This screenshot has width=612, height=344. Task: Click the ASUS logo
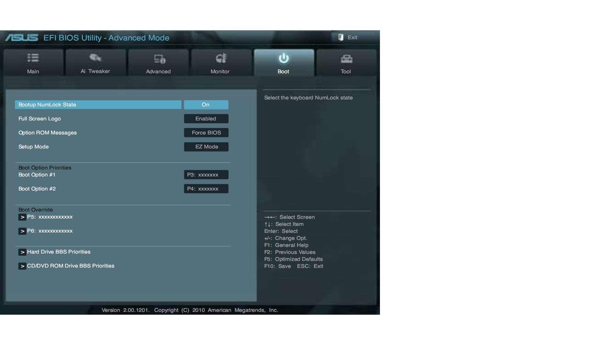(22, 38)
